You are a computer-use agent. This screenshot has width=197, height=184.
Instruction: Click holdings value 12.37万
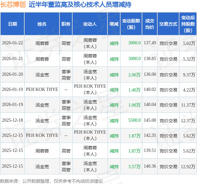(188, 121)
